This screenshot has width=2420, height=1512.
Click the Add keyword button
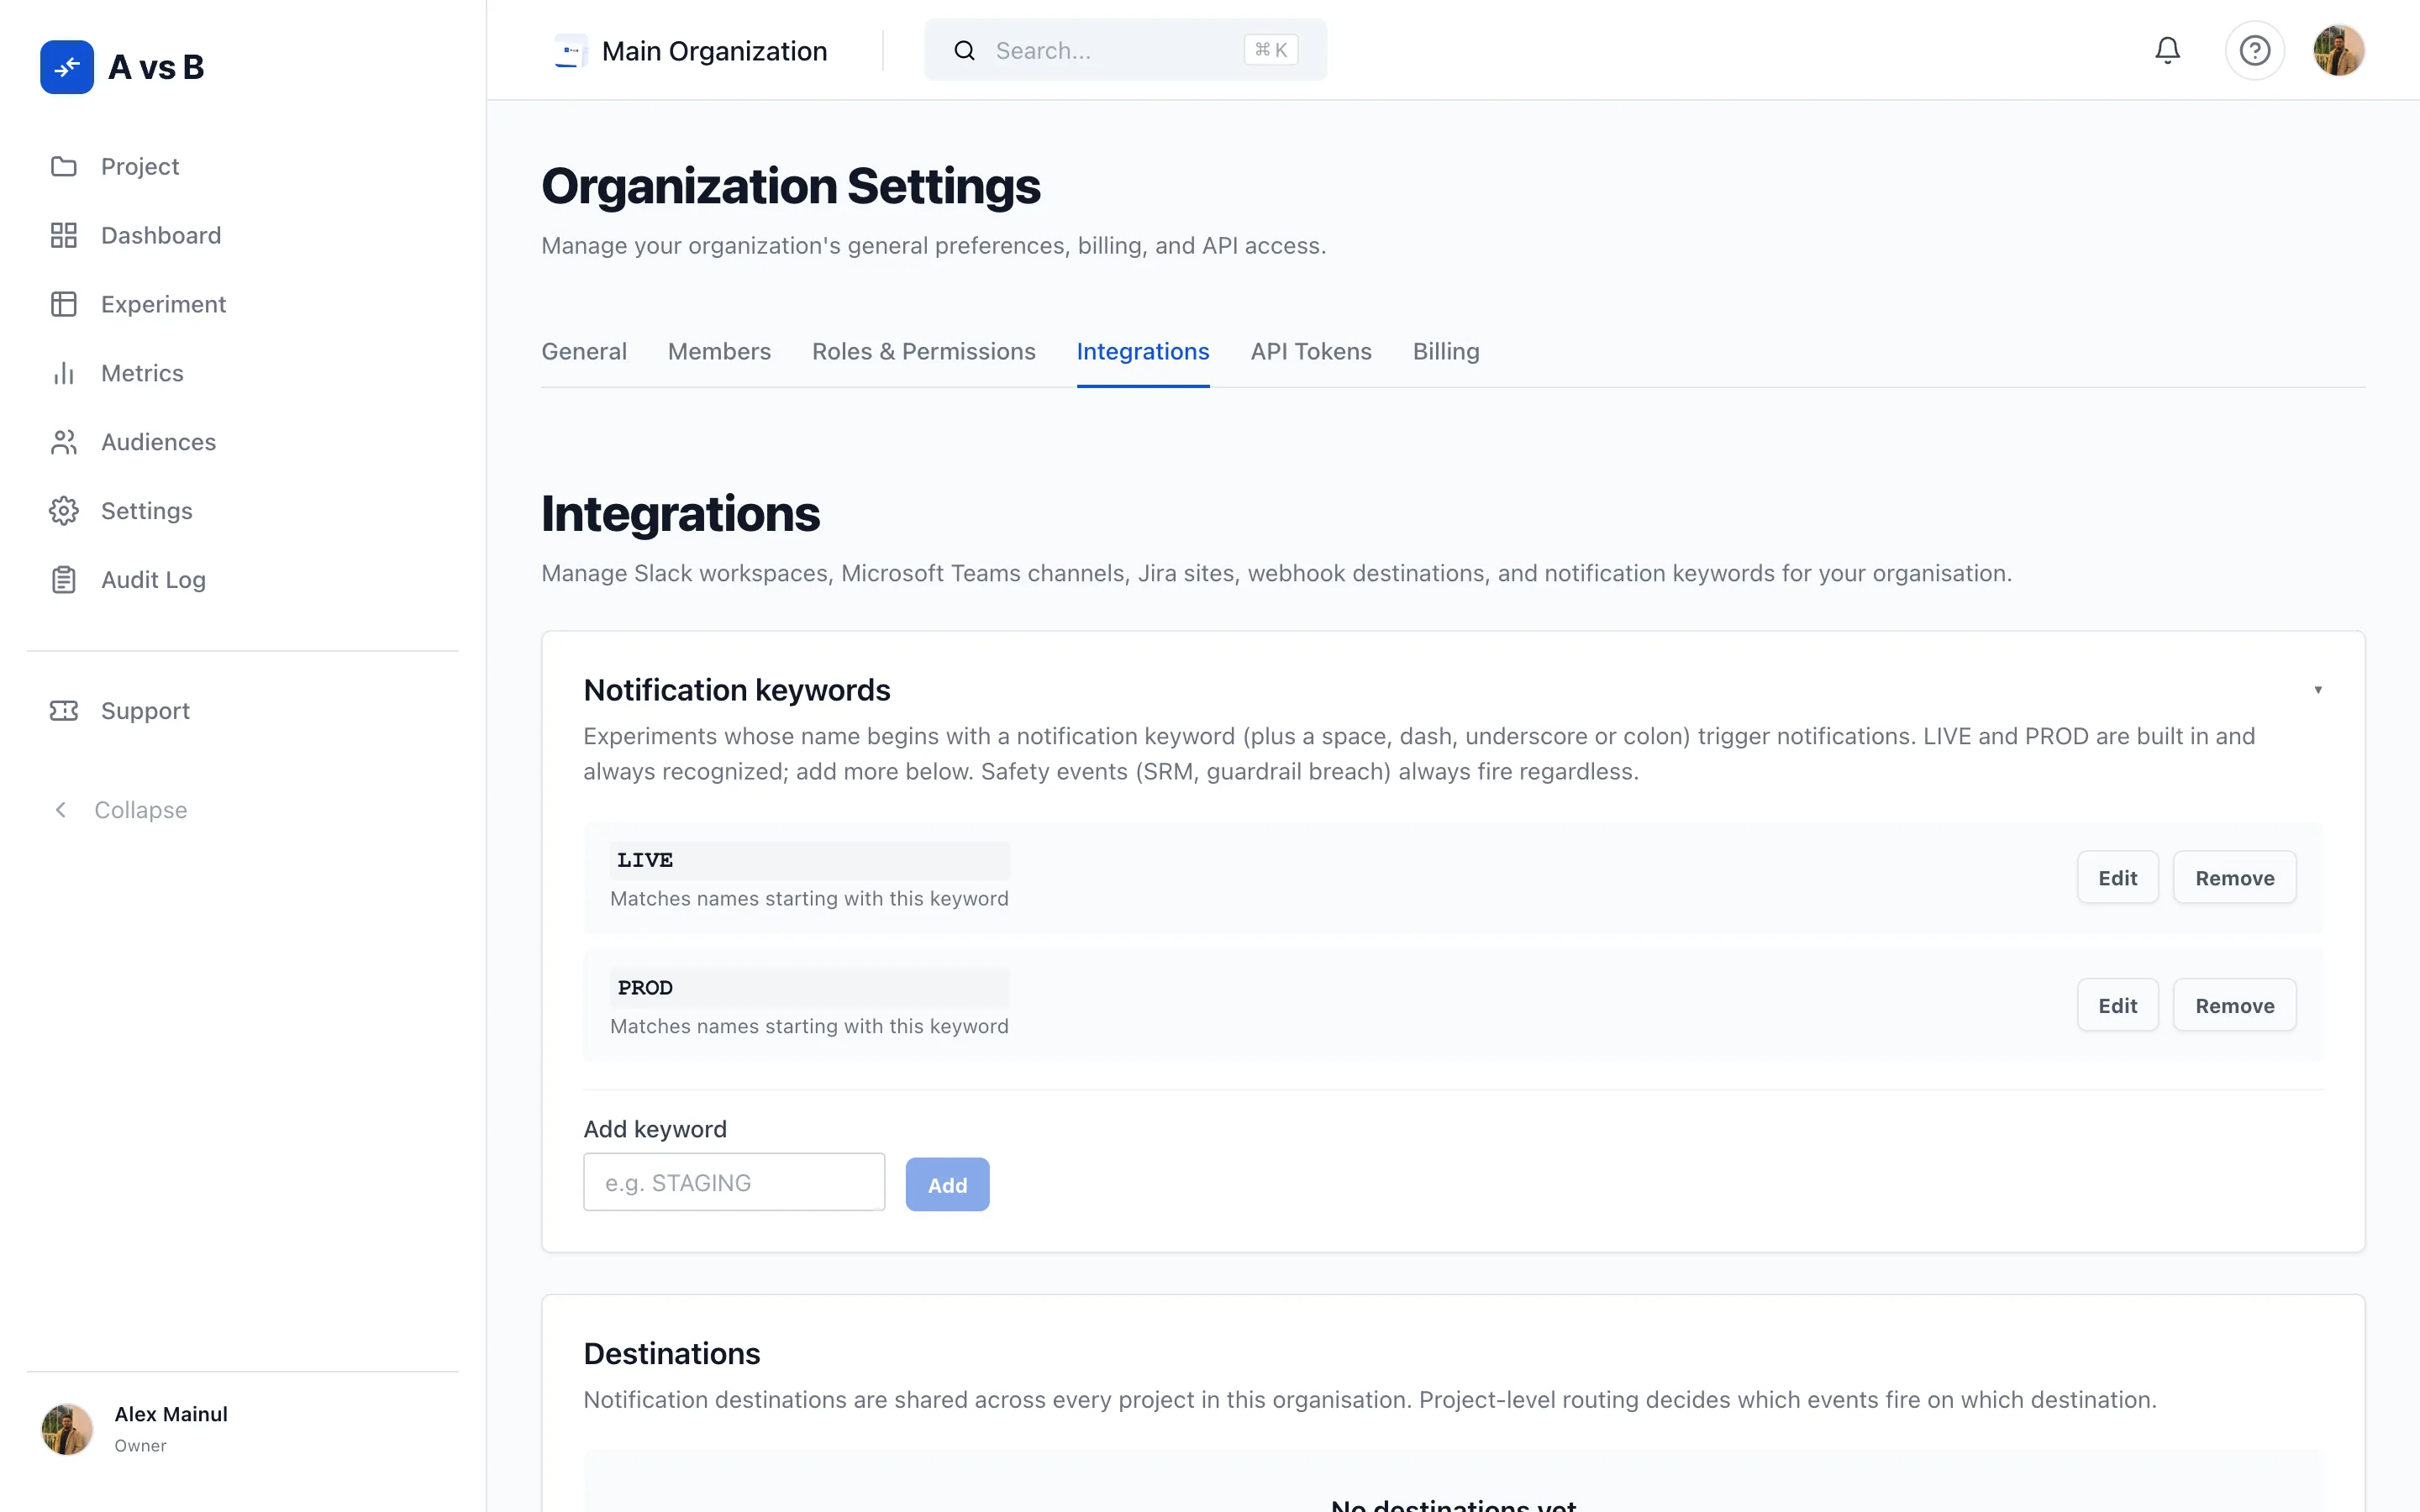[947, 1184]
